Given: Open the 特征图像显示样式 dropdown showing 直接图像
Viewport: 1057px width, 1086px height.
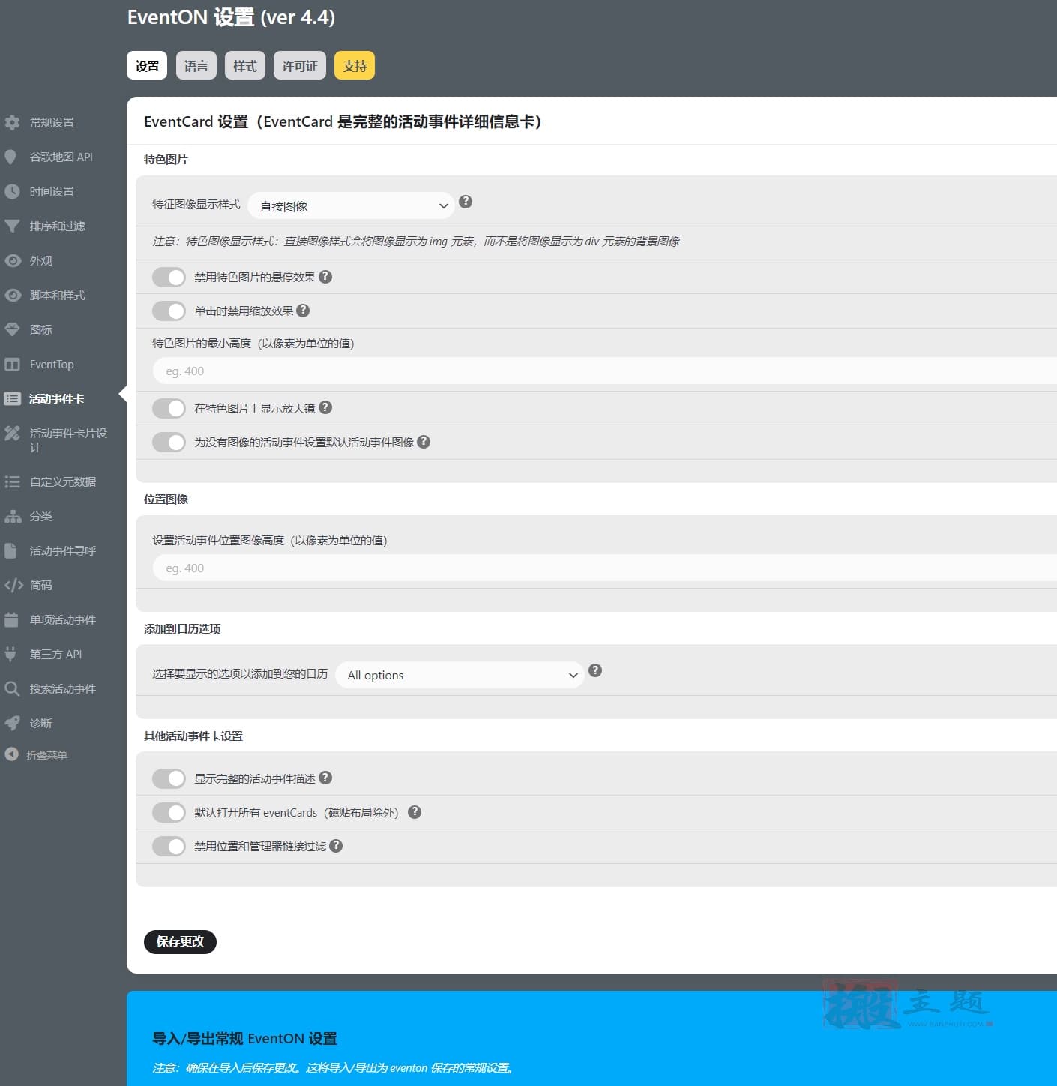Looking at the screenshot, I should [351, 205].
